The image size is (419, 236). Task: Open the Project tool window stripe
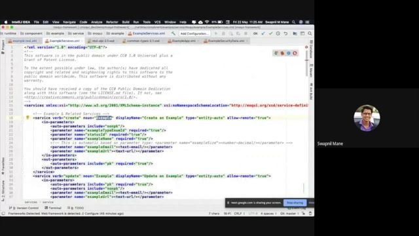click(x=3, y=47)
